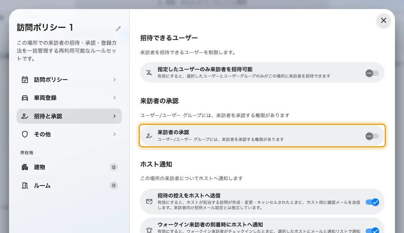Click text 来訪者を招待できるユーザーを制限します。
The height and width of the screenshot is (233, 404).
click(188, 52)
